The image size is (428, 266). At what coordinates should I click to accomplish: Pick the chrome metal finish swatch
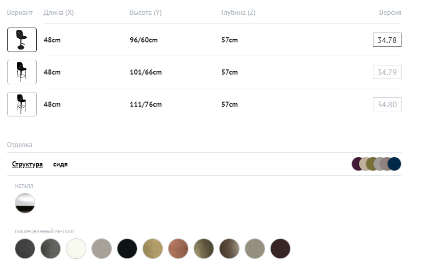25,203
